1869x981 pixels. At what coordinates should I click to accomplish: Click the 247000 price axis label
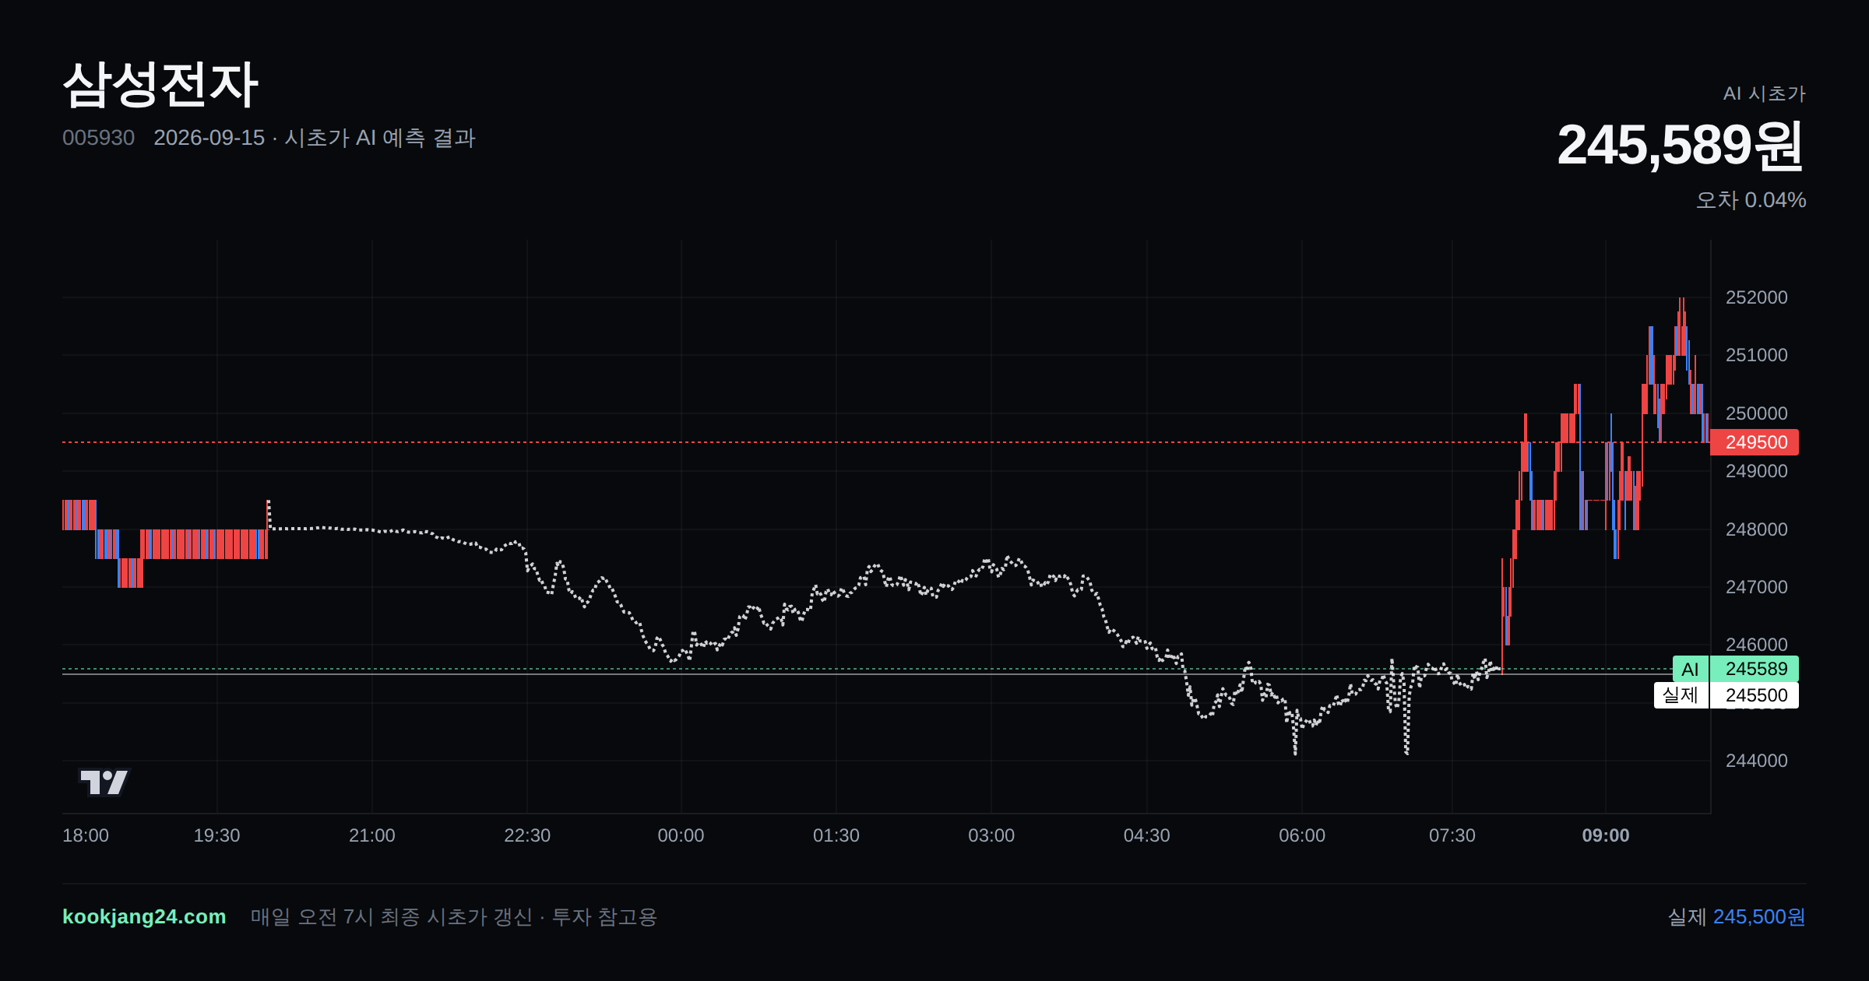pos(1757,587)
